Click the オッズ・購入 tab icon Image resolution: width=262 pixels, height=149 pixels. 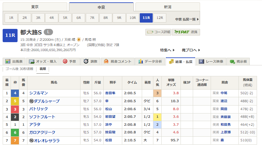pos(32,61)
